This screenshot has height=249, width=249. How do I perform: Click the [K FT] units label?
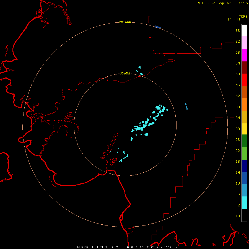tap(234, 19)
